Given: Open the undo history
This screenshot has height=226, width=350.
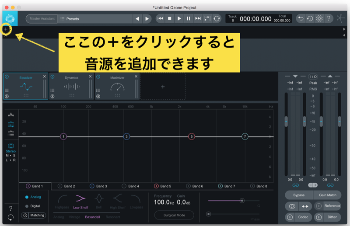Looking at the screenshot, I should (310, 18).
